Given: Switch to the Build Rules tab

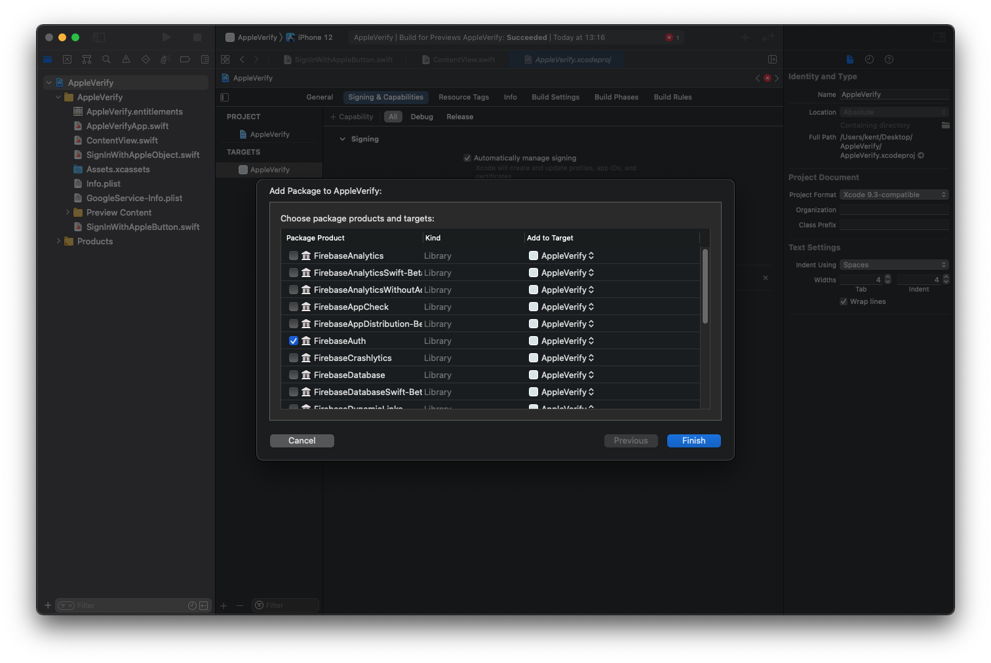Looking at the screenshot, I should click(672, 97).
